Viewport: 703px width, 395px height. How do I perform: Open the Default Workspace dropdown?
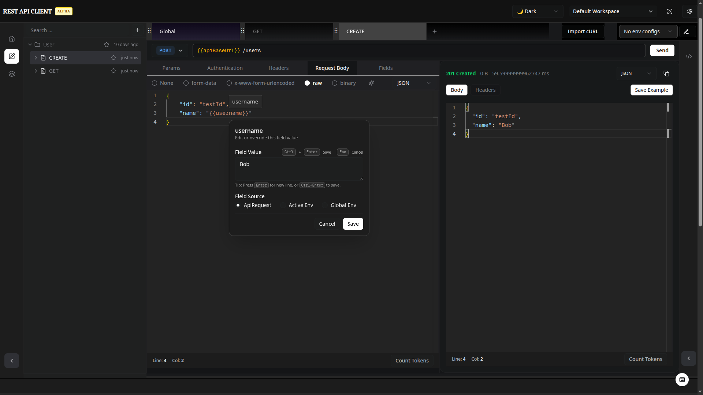point(612,11)
